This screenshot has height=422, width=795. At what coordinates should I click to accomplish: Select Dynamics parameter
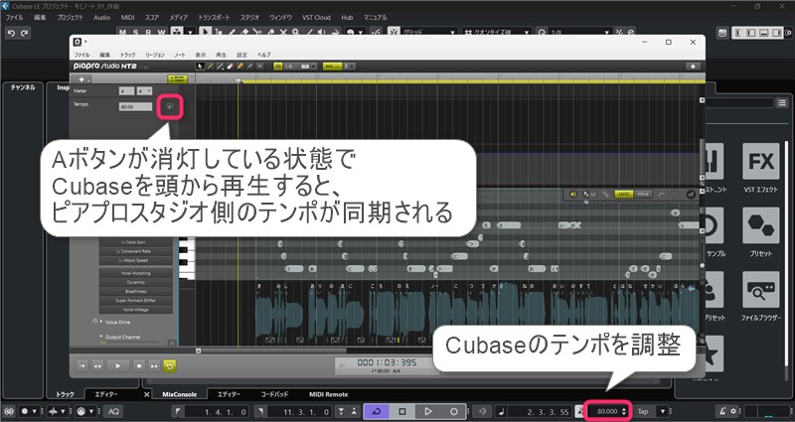136,282
